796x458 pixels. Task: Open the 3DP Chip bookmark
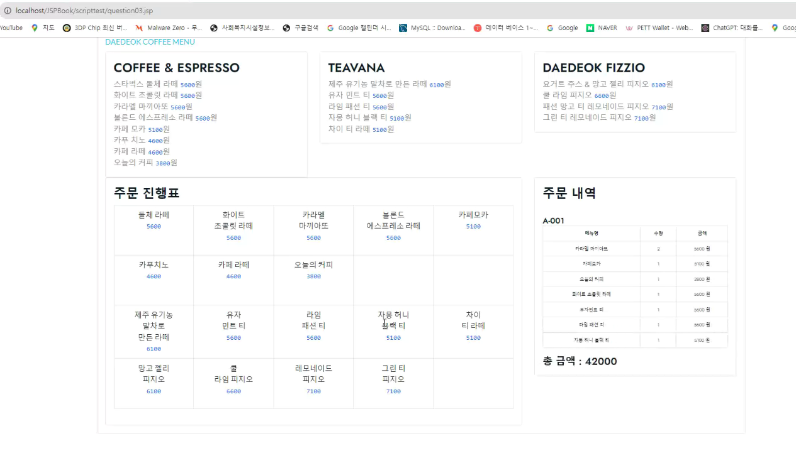pos(95,28)
